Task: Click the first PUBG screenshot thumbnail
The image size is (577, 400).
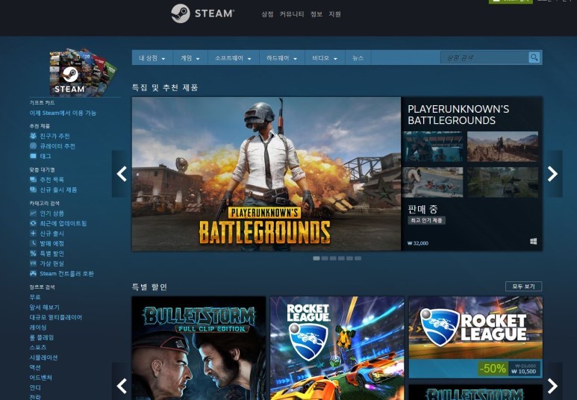Action: click(x=433, y=146)
